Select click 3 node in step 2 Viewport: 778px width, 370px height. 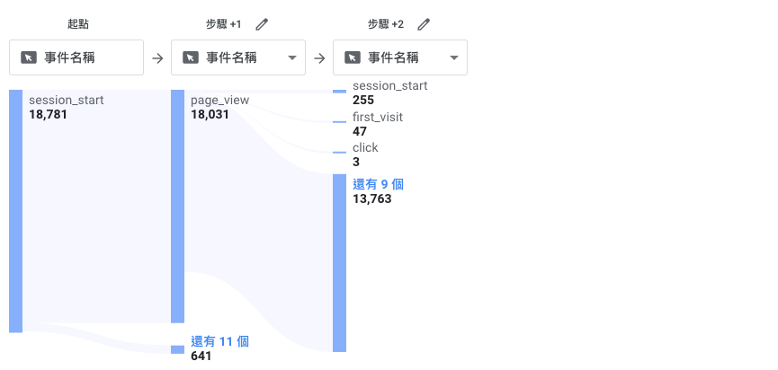pos(339,152)
